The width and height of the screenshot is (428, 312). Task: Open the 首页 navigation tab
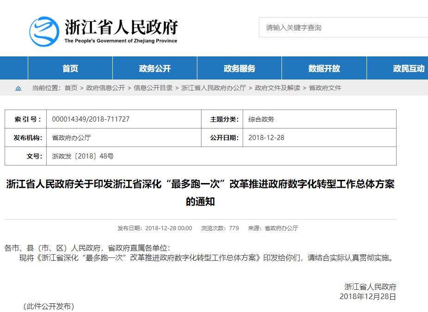click(x=69, y=67)
